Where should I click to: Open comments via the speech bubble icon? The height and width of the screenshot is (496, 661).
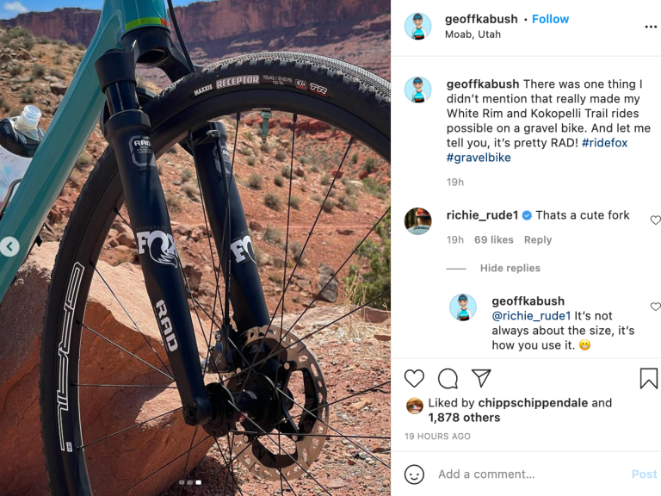click(448, 378)
